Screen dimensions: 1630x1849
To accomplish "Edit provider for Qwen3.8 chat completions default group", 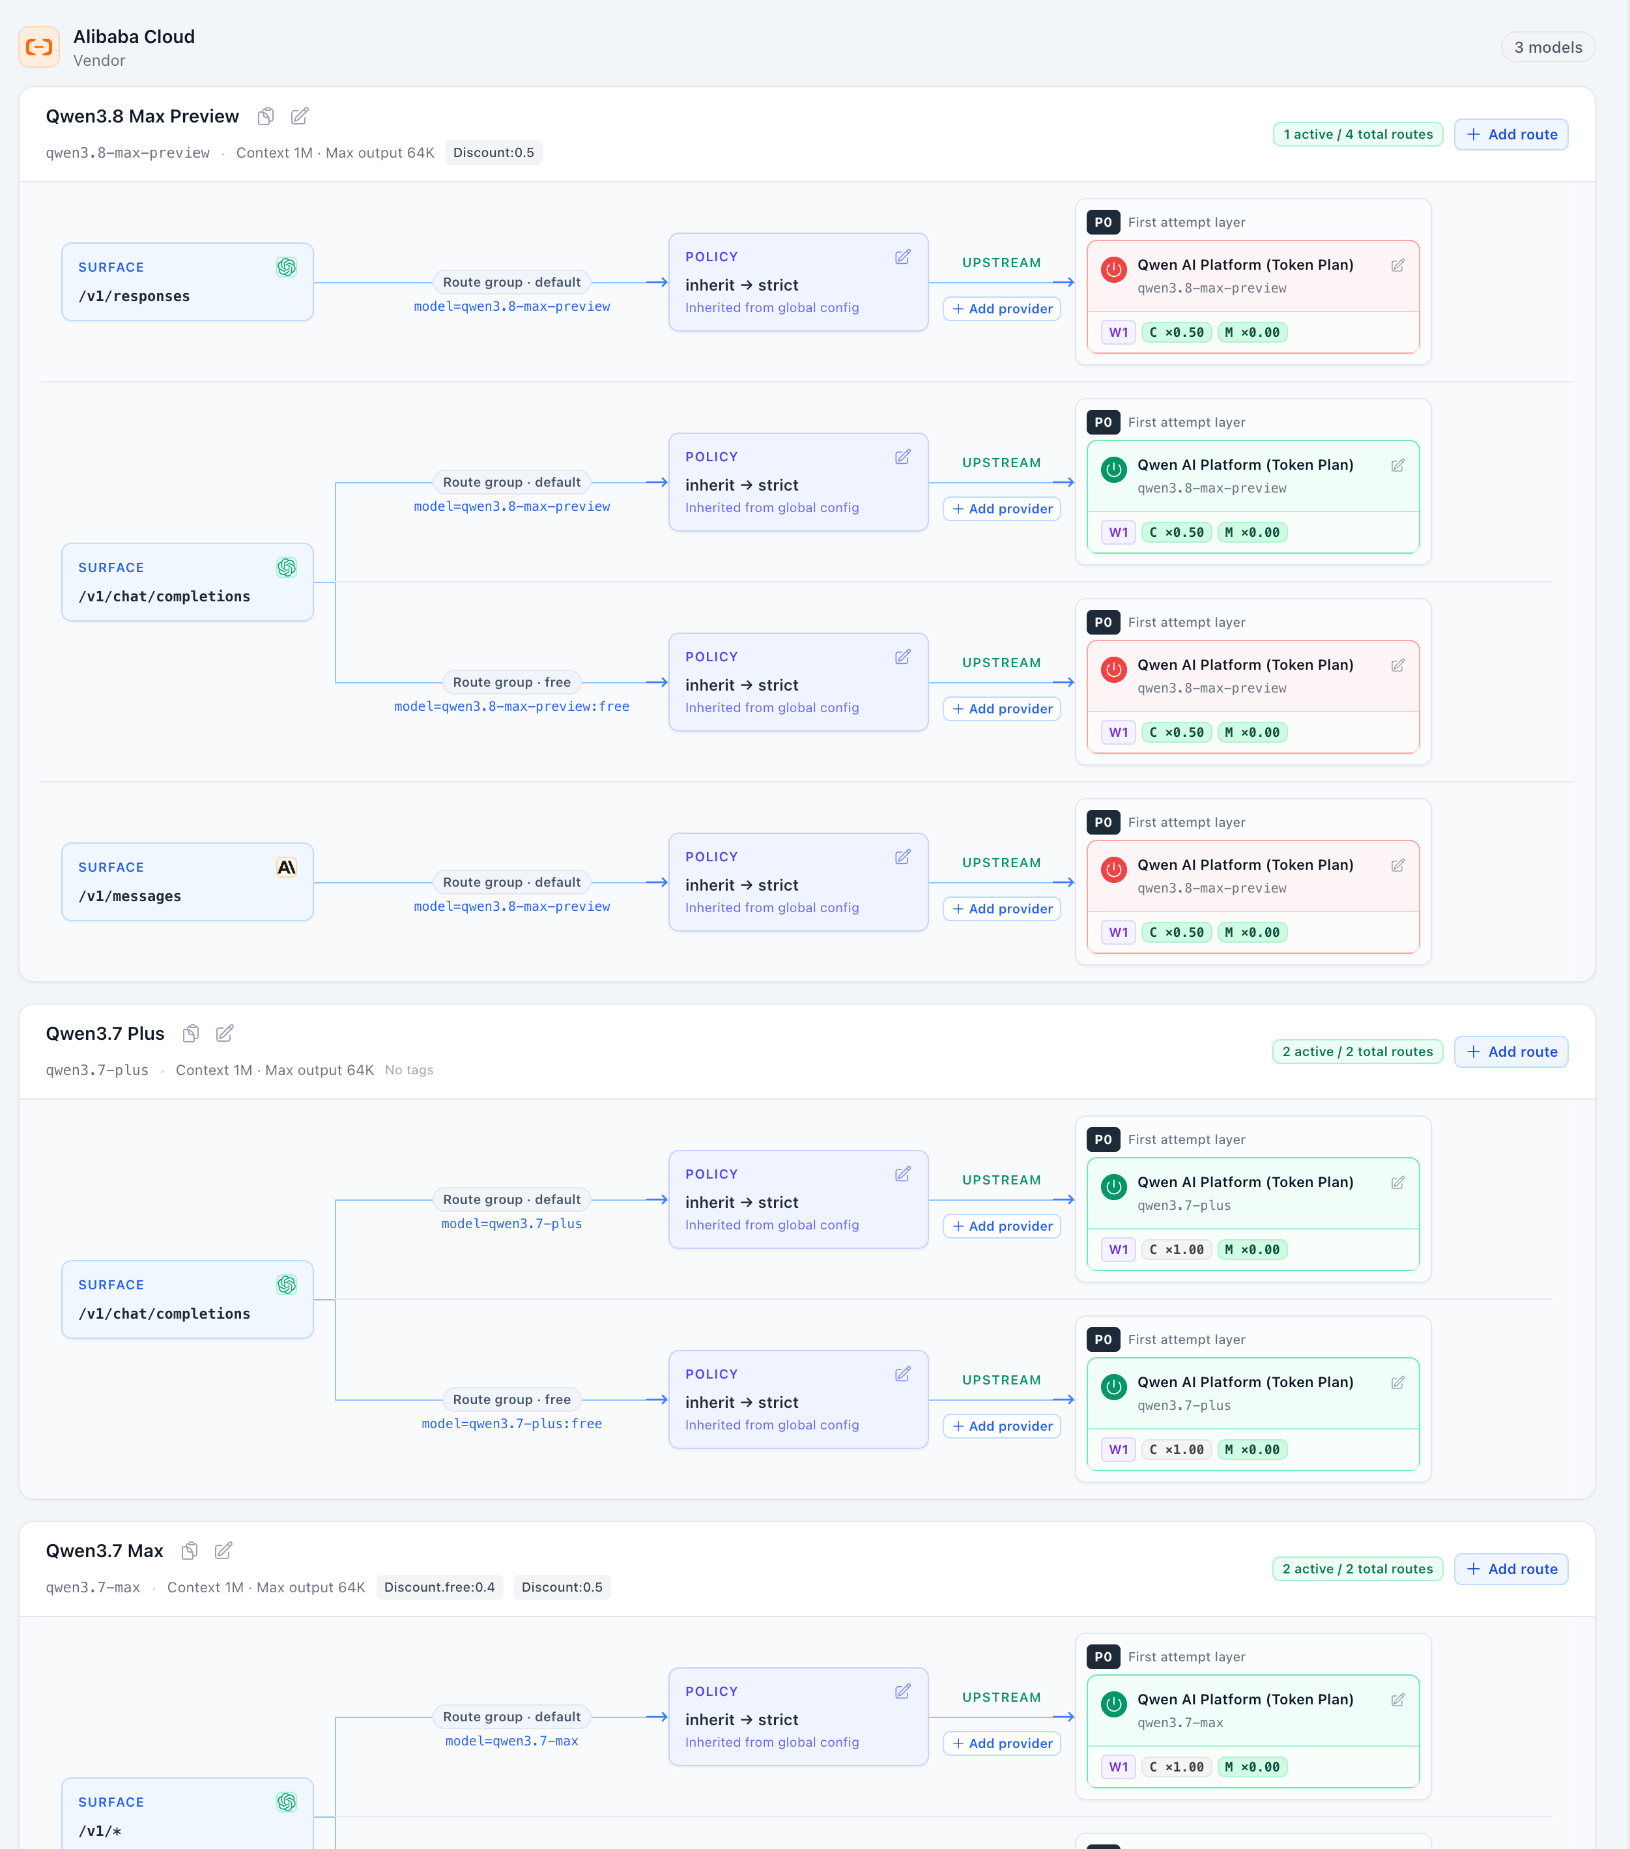I will pyautogui.click(x=1397, y=465).
